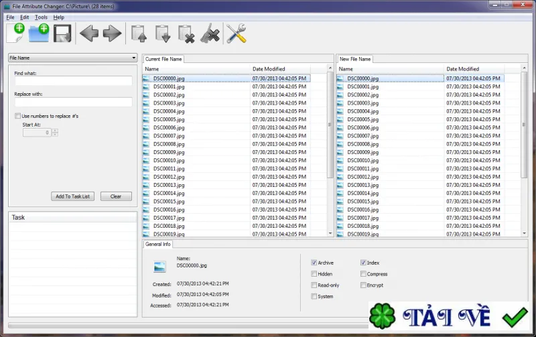Toggle the Archive checkbox
The width and height of the screenshot is (536, 337).
[314, 263]
